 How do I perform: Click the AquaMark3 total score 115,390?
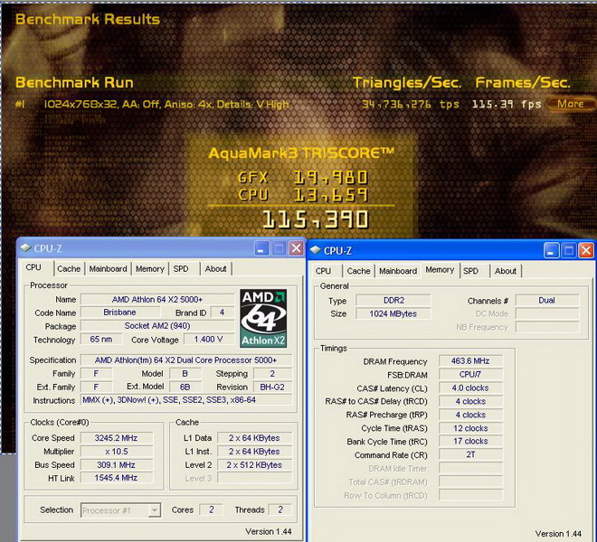(x=316, y=220)
